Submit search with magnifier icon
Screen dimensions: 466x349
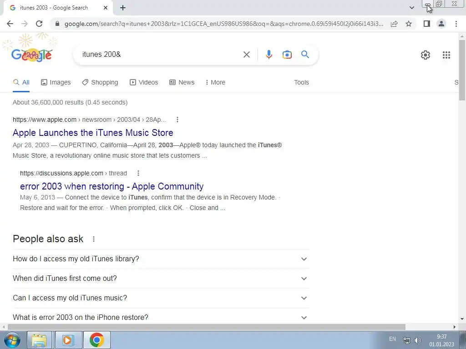305,55
